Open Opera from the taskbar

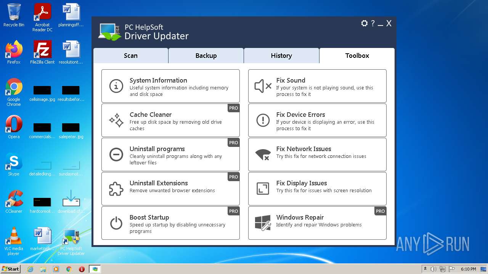click(x=82, y=269)
